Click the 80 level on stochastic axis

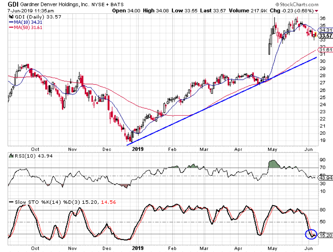(x=322, y=210)
